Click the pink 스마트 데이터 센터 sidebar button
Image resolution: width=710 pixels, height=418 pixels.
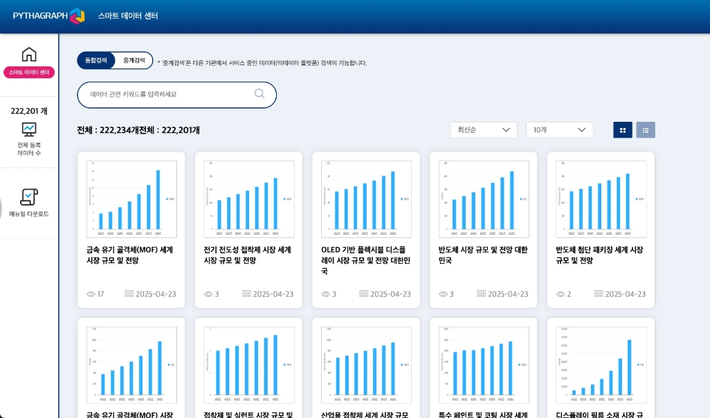(x=29, y=73)
